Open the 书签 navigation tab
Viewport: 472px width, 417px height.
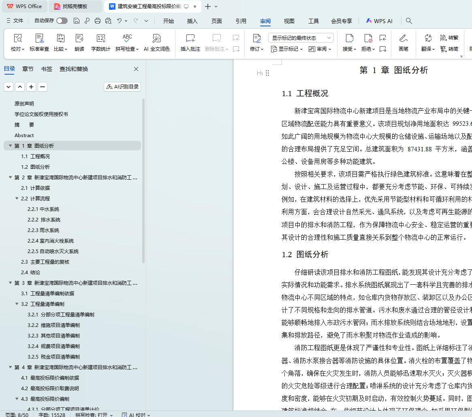click(47, 69)
